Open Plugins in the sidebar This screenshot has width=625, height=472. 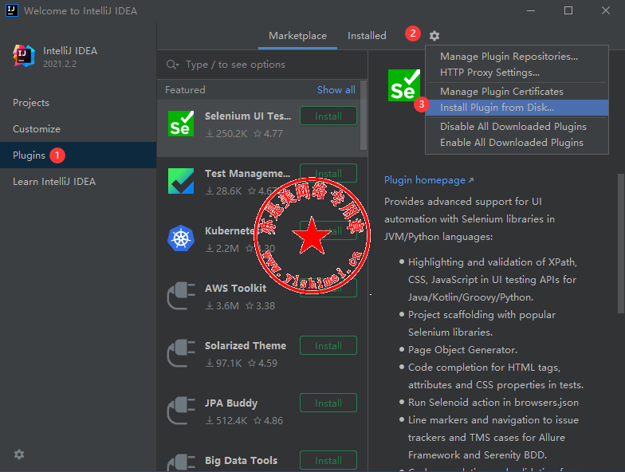pos(78,155)
